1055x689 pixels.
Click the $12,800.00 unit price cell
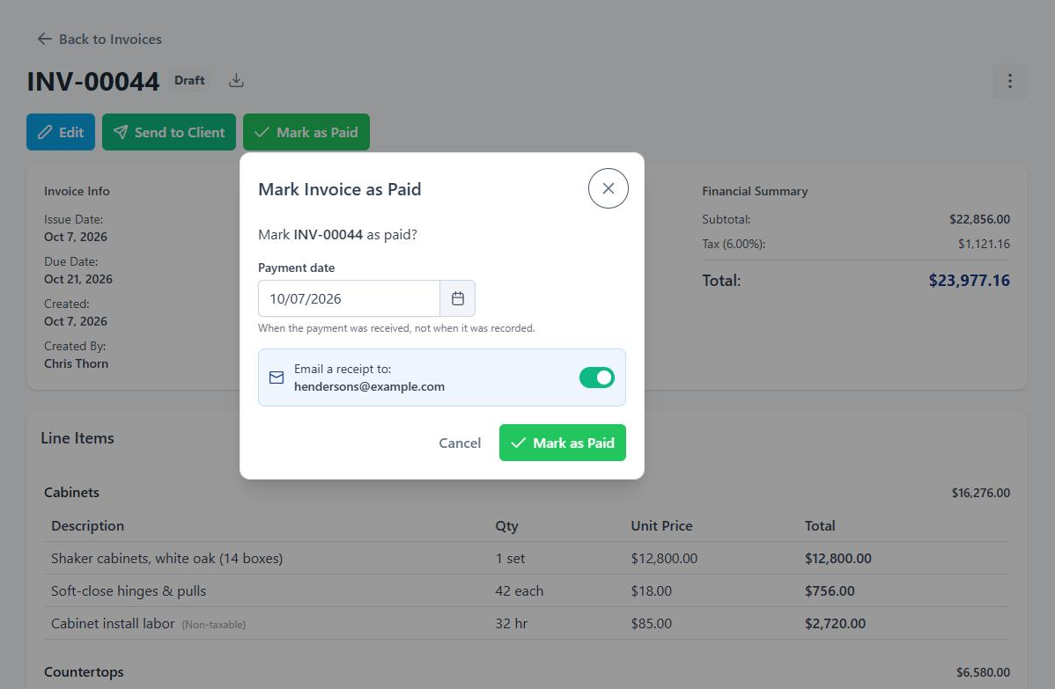[664, 559]
